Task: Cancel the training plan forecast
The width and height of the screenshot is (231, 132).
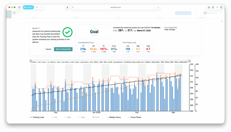Action: click(x=48, y=49)
